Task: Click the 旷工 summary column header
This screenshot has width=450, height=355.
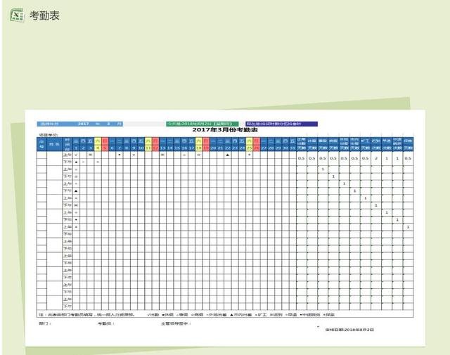Action: click(x=366, y=141)
